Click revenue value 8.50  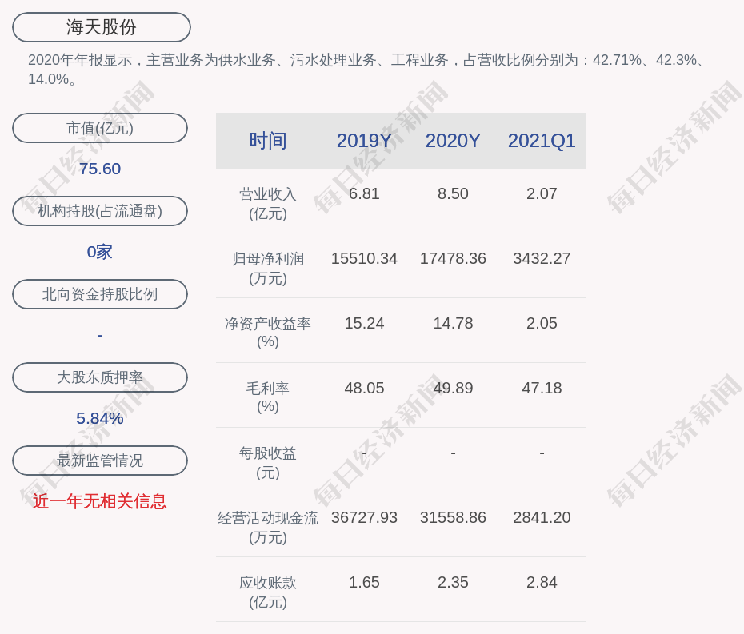click(x=453, y=194)
